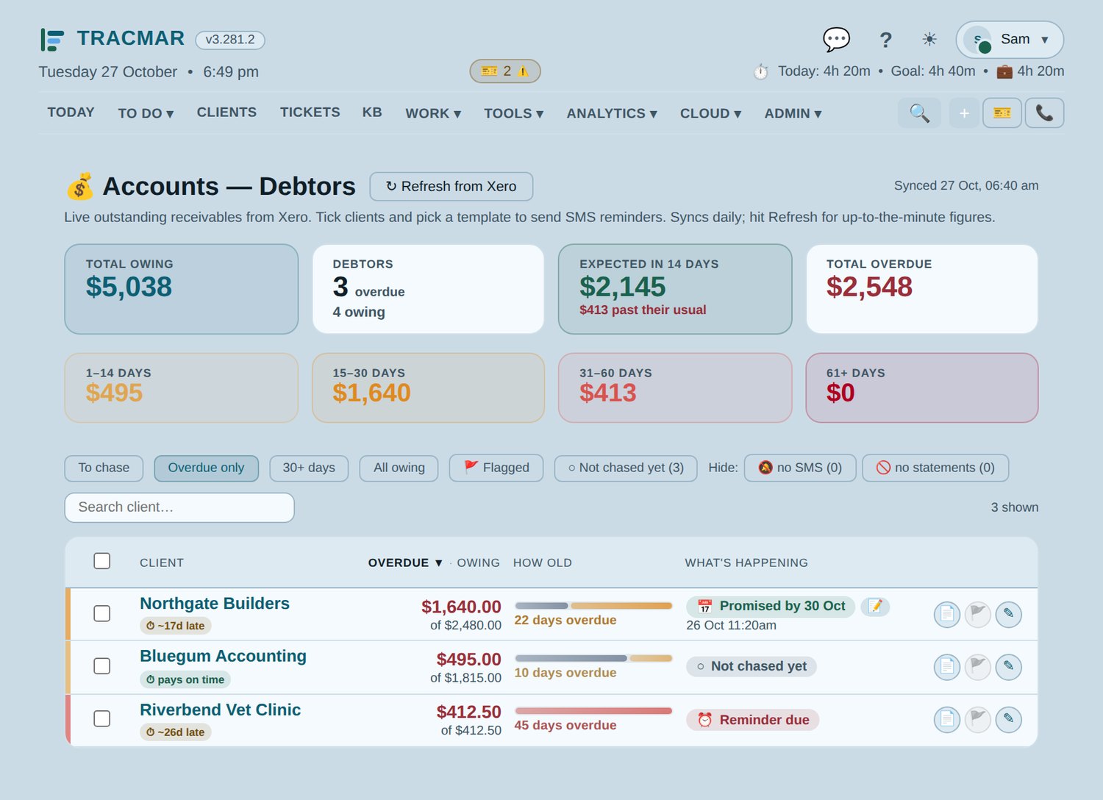Expand the WORK menu

[x=433, y=113]
